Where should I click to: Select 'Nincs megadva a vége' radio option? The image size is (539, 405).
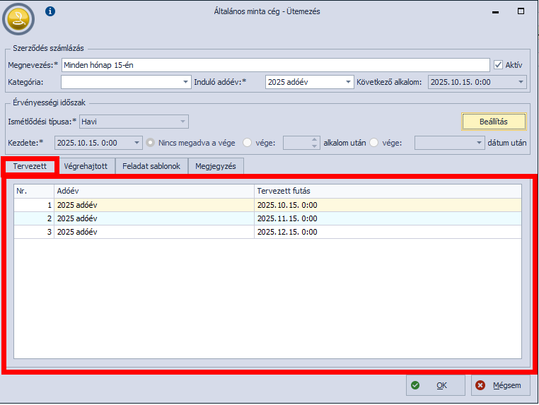coord(151,142)
